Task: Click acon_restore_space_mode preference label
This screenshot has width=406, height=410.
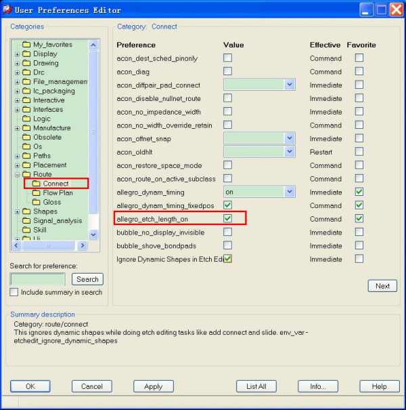Action: coord(159,165)
